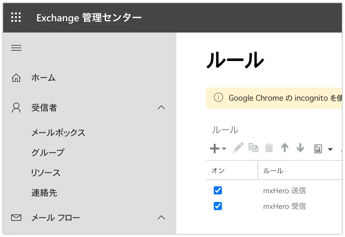Collapse the 受信者 section chevron
Viewport: 345px width, 237px height.
(161, 108)
